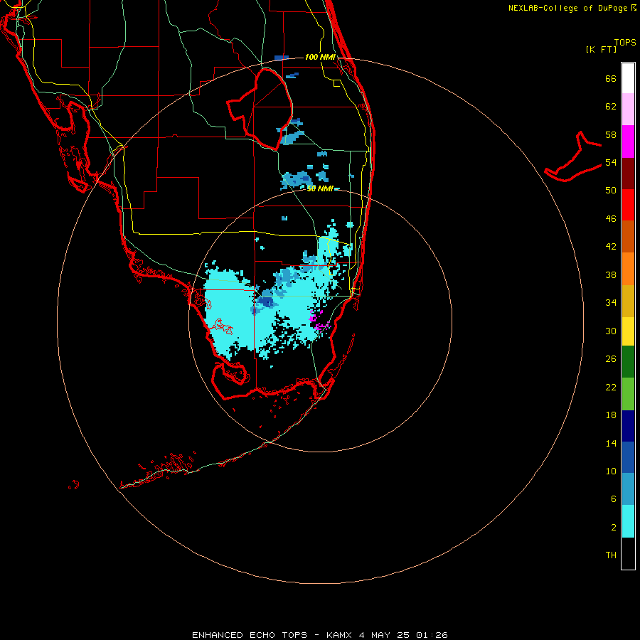Click the 4 MAY 25 date text
Screen dimensions: 640x640
384,635
